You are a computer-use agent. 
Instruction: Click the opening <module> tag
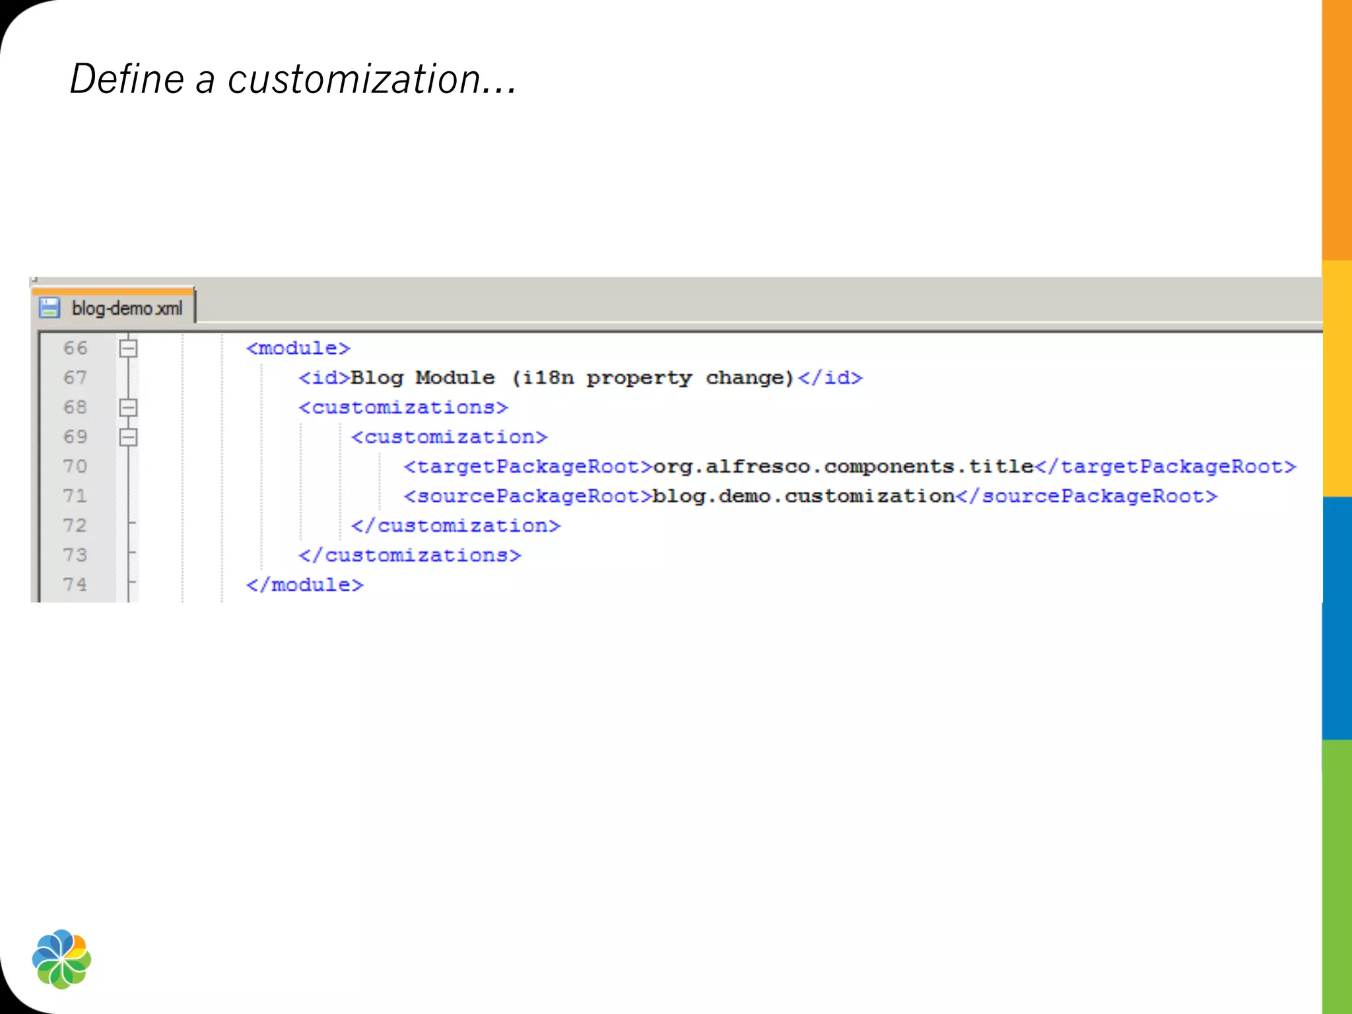(298, 348)
